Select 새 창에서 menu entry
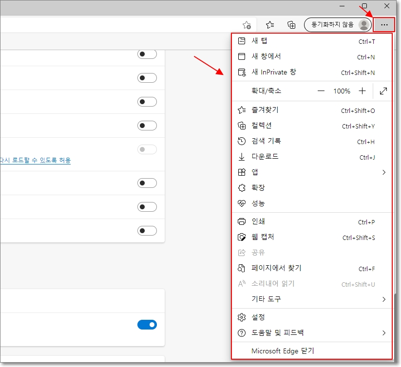Image resolution: width=401 pixels, height=367 pixels. pyautogui.click(x=311, y=56)
